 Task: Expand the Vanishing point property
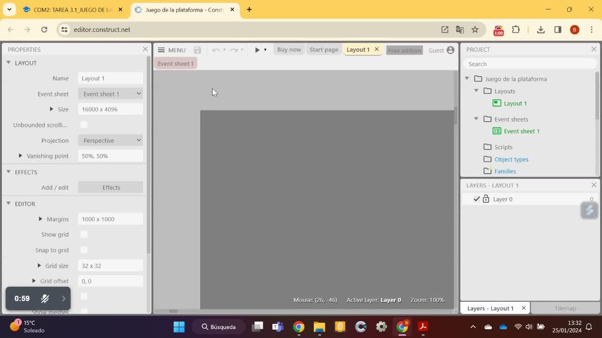[x=20, y=155]
